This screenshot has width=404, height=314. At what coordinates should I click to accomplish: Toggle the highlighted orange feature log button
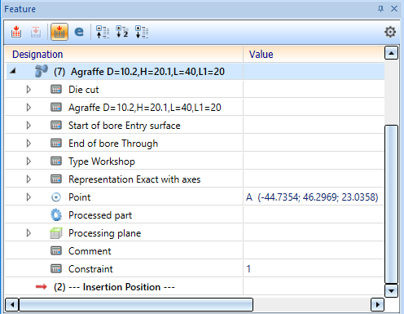(x=59, y=32)
